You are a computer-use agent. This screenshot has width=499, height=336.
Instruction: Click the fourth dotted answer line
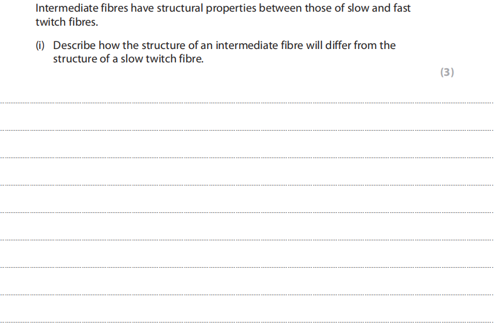[250, 185]
